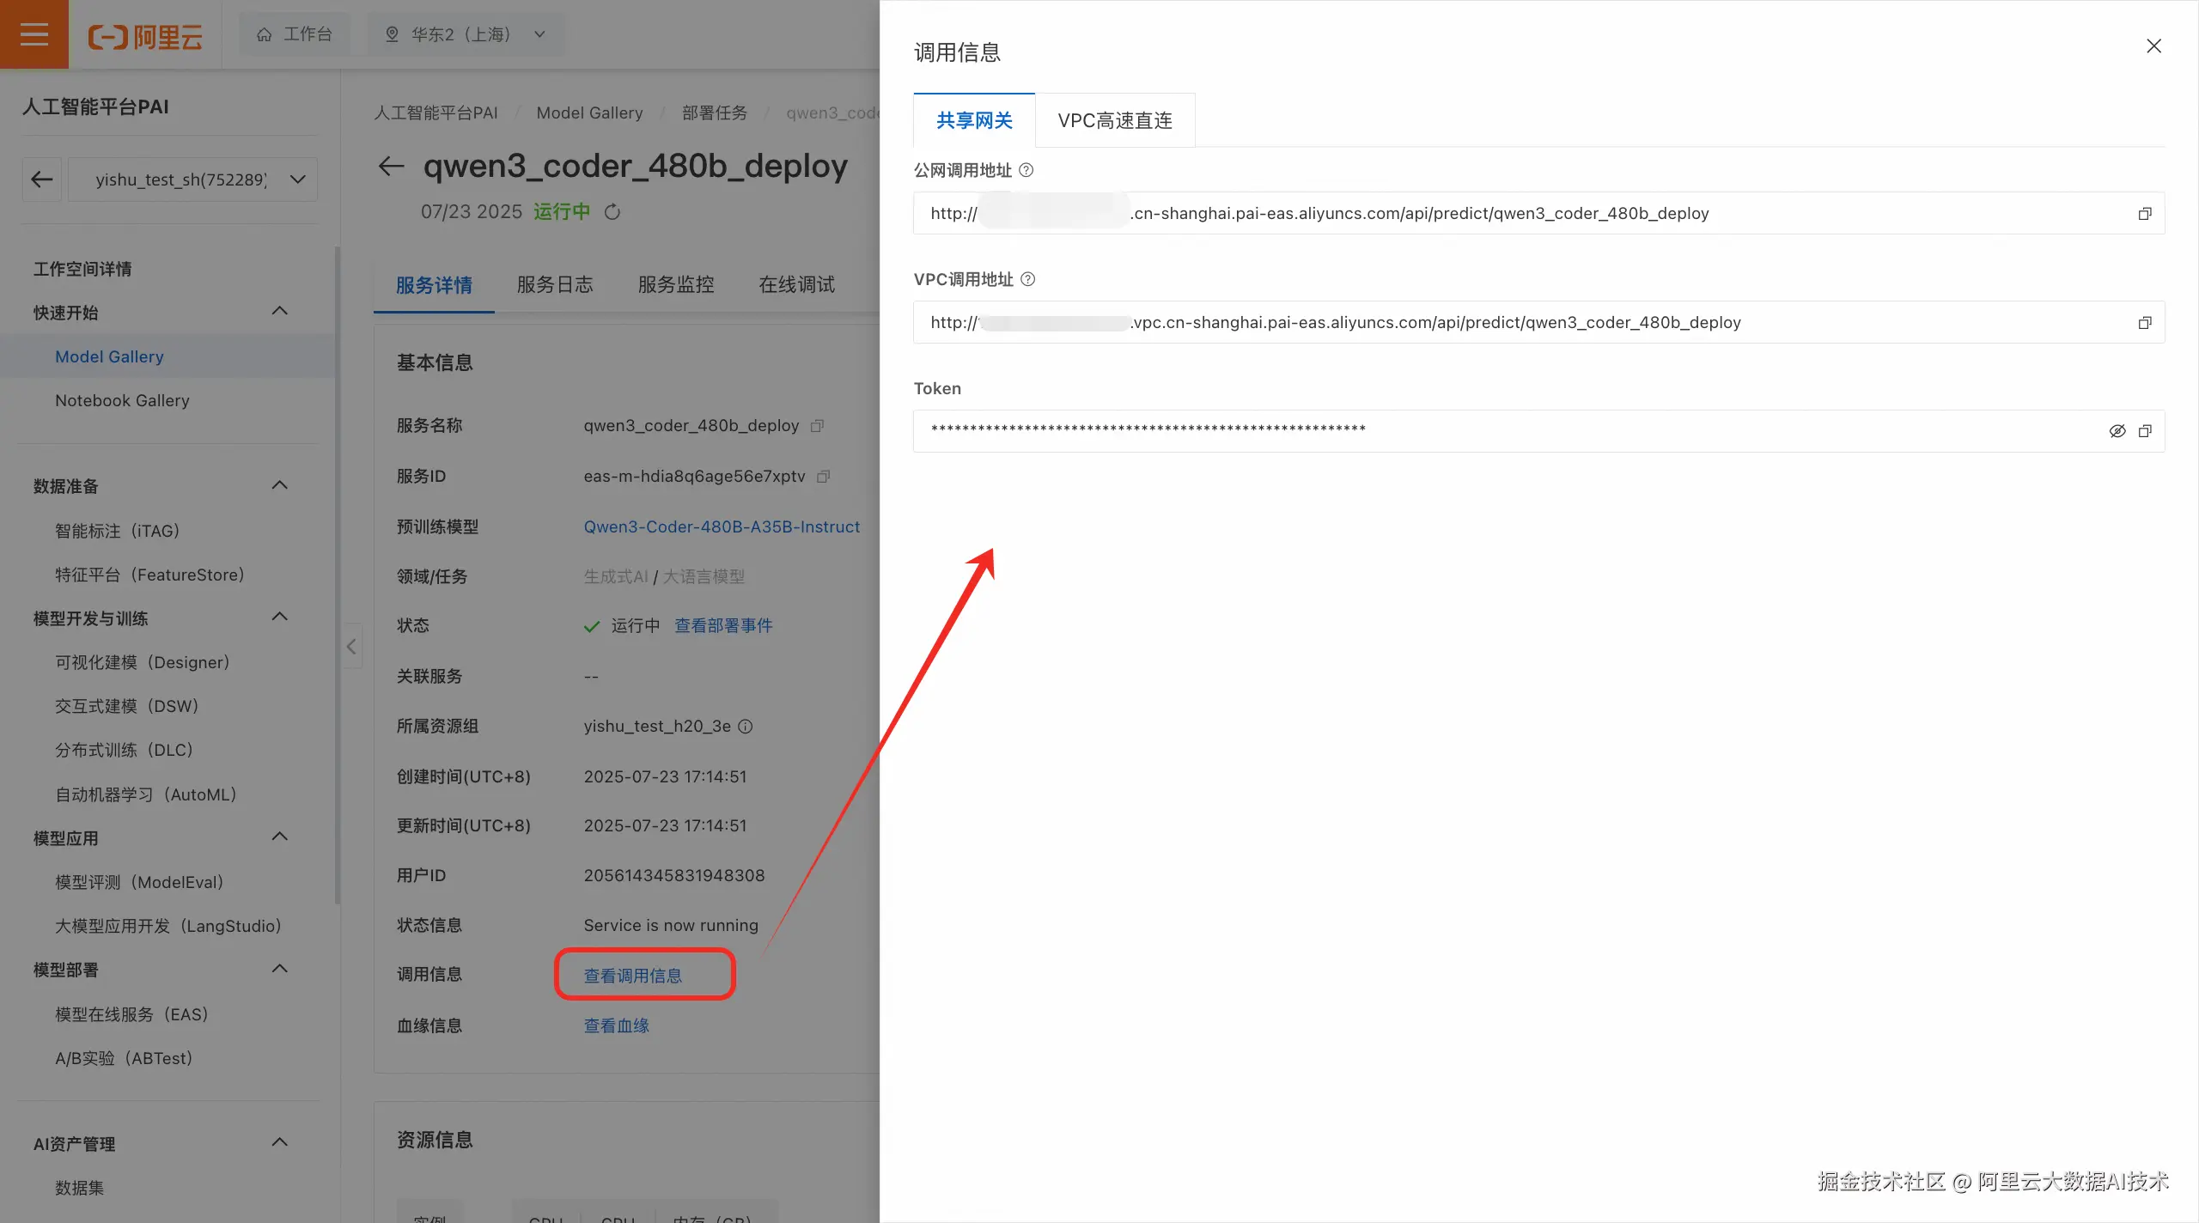The width and height of the screenshot is (2199, 1223).
Task: Copy the service ID eas-m-hdia8q6age56e7xptv
Action: (x=823, y=477)
